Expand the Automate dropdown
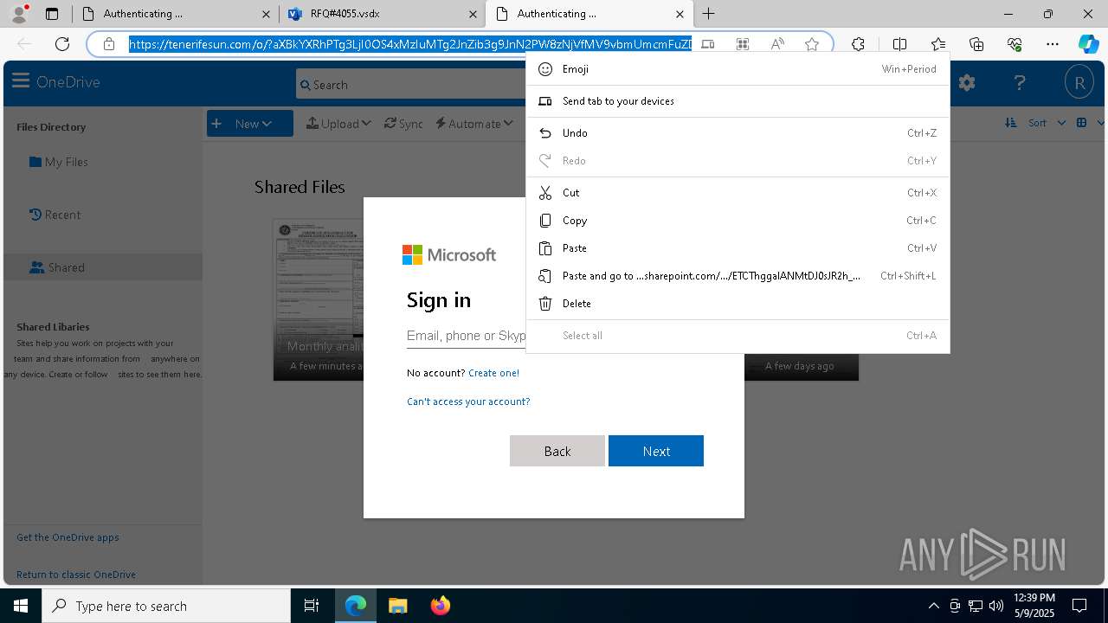Image resolution: width=1108 pixels, height=623 pixels. (x=475, y=124)
